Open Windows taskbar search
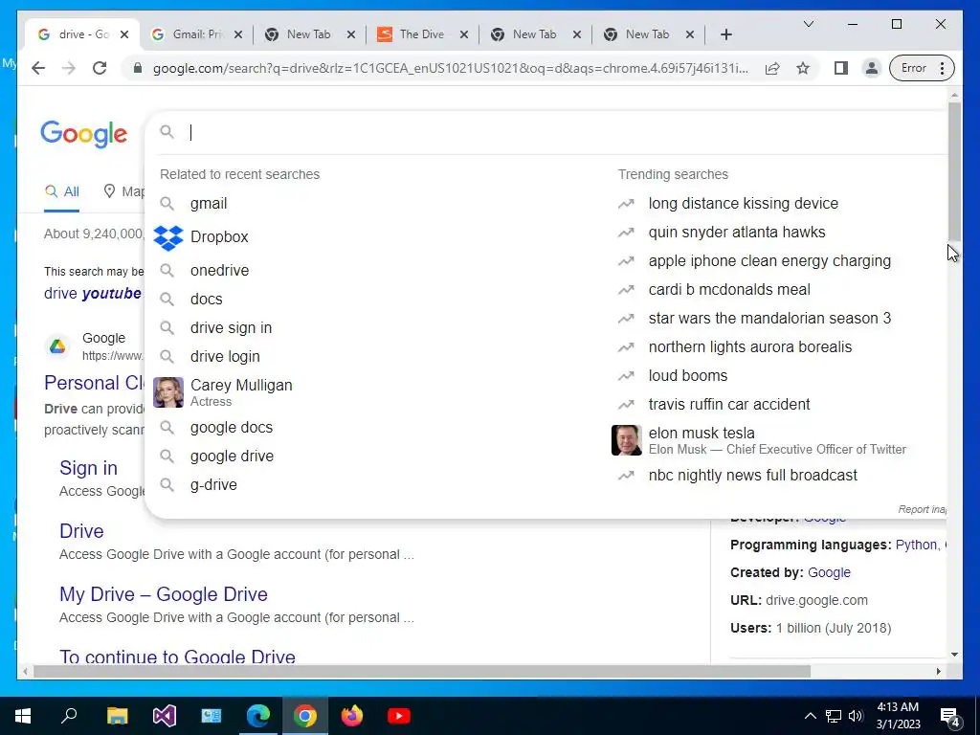Viewport: 980px width, 735px height. click(x=69, y=716)
